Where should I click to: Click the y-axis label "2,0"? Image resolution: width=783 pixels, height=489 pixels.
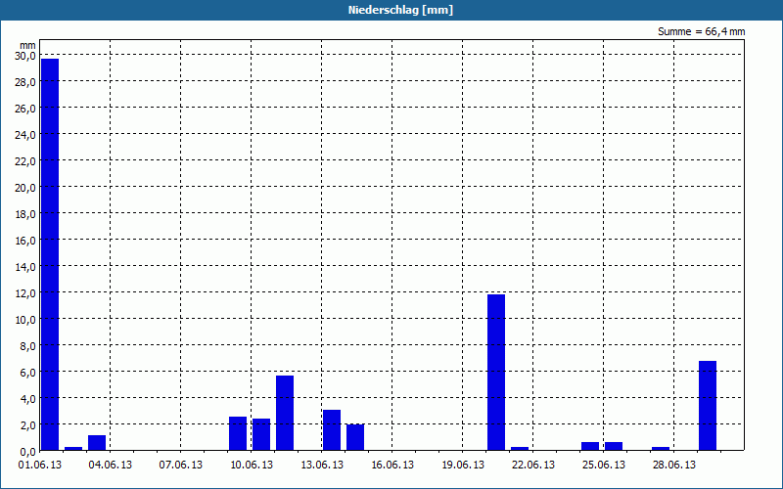(x=27, y=425)
